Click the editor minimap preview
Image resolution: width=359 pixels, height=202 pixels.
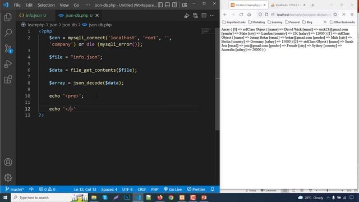click(x=206, y=31)
